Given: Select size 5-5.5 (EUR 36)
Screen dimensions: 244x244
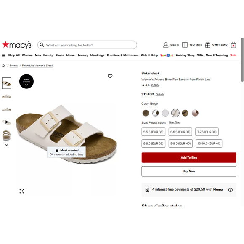Looking at the screenshot, I should tap(153, 132).
